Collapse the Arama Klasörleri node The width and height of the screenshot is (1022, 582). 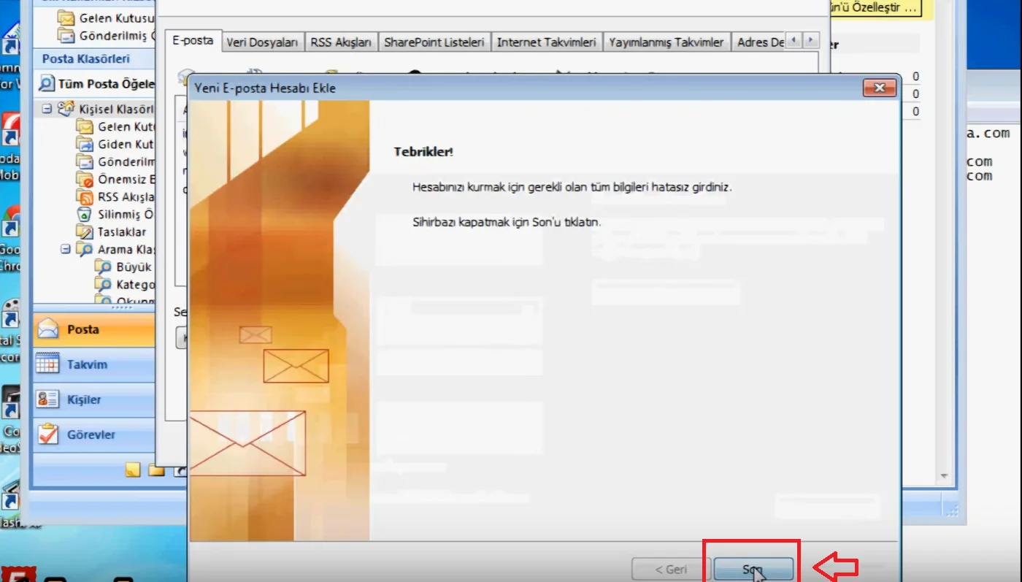66,249
